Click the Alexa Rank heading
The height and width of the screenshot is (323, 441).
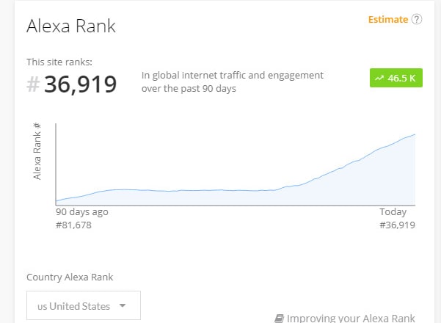(x=71, y=26)
